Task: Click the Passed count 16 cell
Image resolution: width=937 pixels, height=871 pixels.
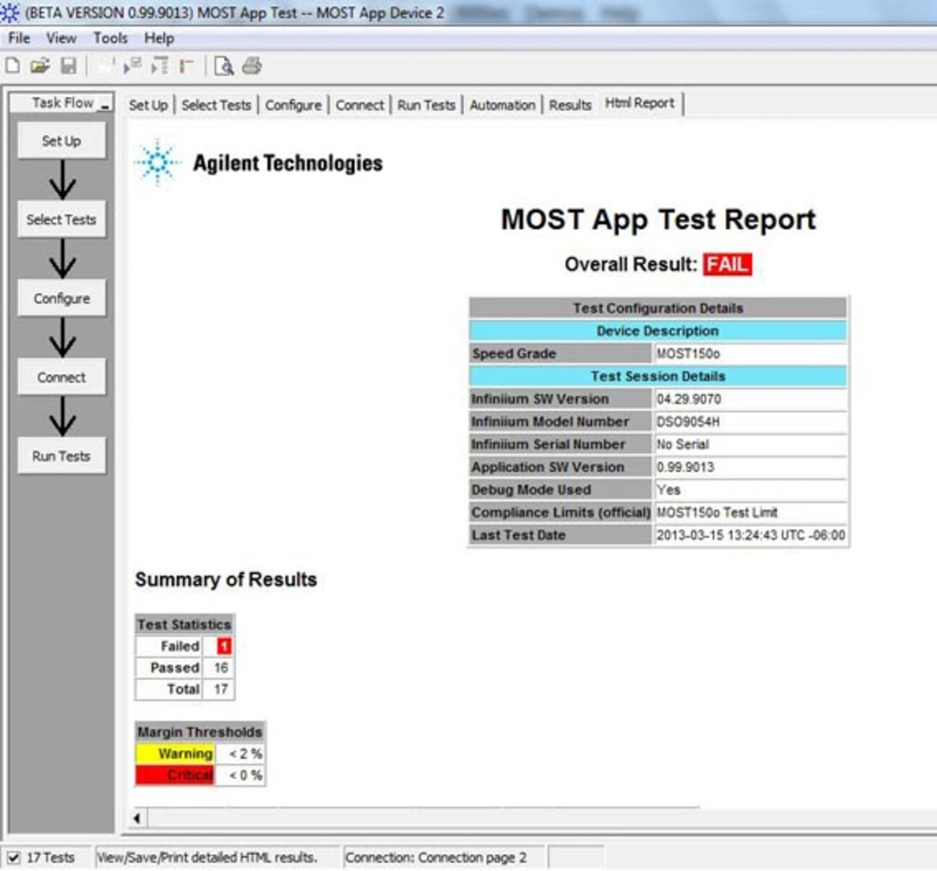Action: click(x=220, y=668)
